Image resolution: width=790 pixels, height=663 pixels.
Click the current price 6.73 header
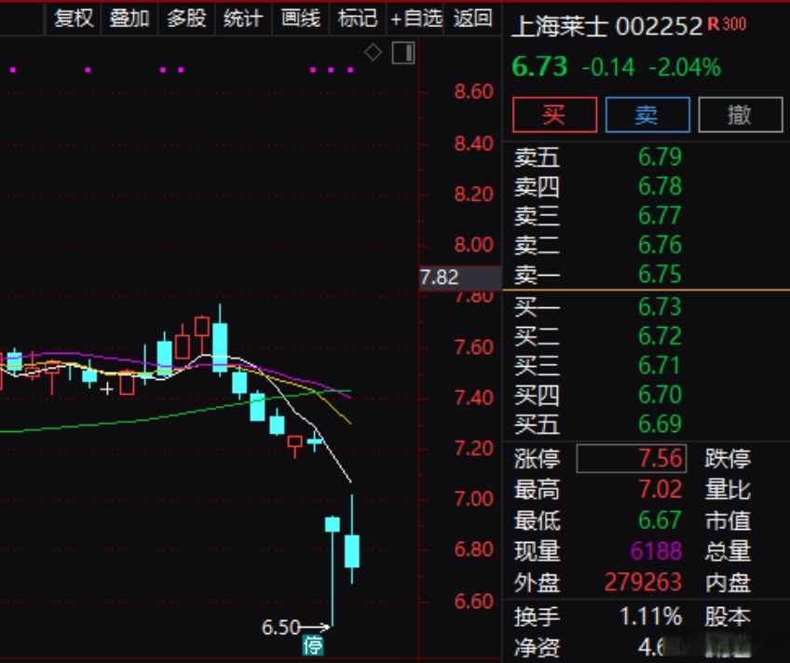pos(539,66)
